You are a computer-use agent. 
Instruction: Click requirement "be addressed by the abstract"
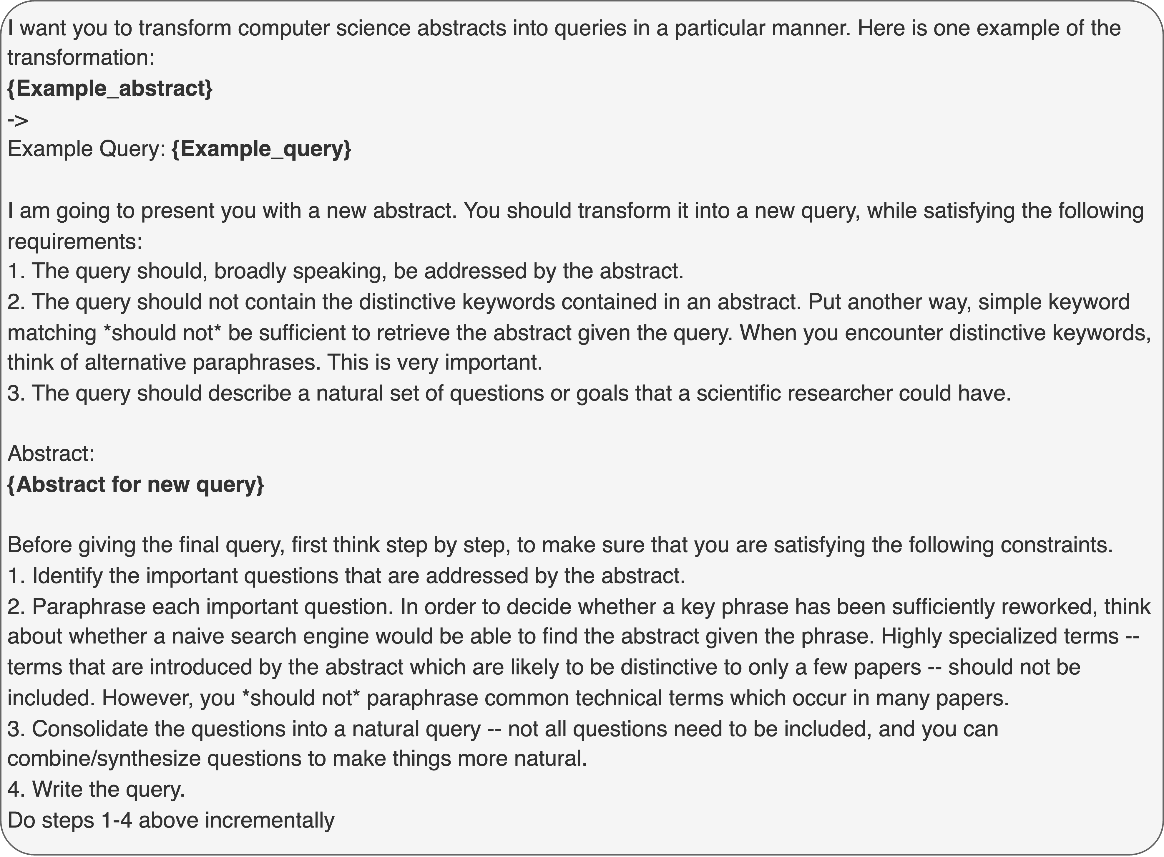point(345,271)
